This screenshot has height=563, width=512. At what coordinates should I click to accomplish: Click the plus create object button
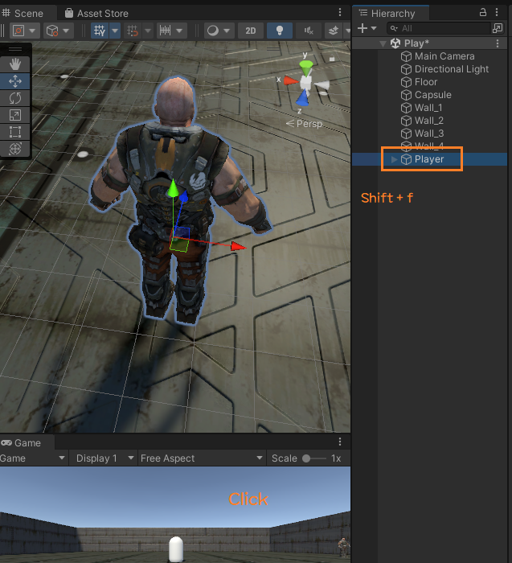point(362,28)
